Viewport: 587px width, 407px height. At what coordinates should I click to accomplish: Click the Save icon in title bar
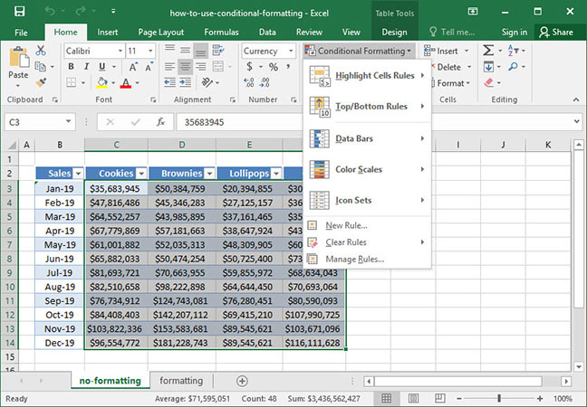19,12
